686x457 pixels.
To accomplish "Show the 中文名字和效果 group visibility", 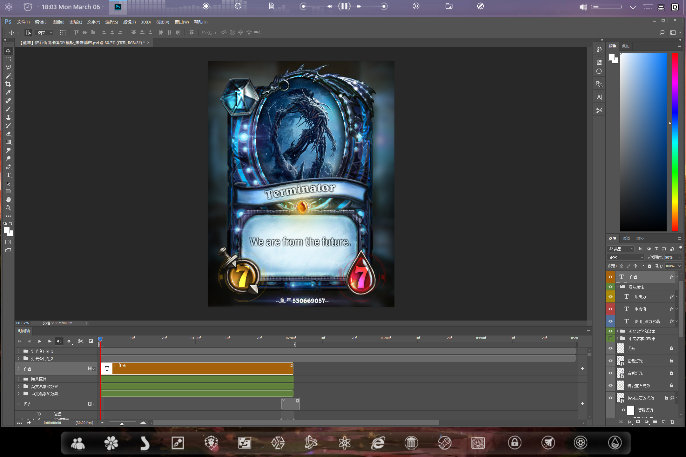I will [x=610, y=339].
